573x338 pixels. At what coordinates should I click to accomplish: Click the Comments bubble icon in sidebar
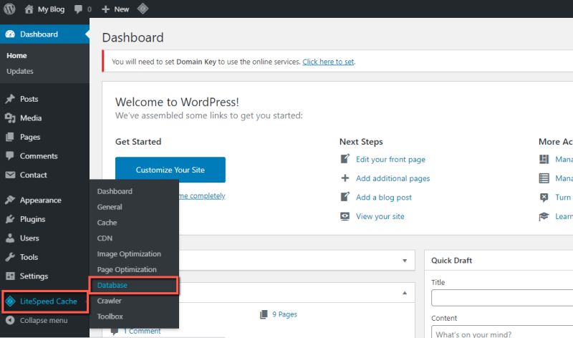tap(10, 155)
